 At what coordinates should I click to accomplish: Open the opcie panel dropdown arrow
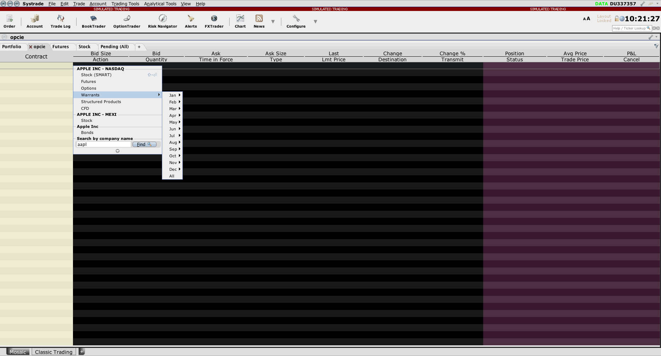click(x=656, y=37)
